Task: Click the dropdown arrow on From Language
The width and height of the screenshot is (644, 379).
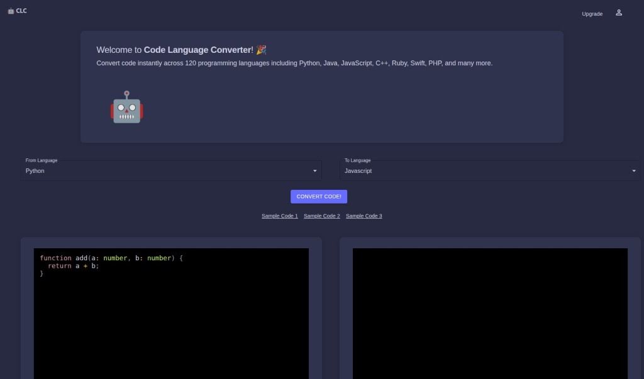Action: (x=314, y=170)
